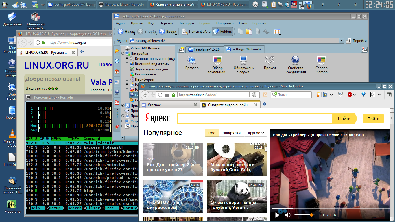Viewport: 395px width, 222px height.
Task: Click the RSS feed icon in Firefox toolbar
Action: (x=265, y=95)
